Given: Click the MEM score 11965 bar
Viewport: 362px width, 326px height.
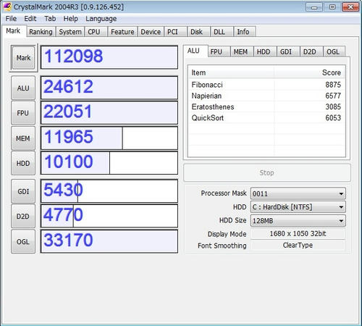Looking at the screenshot, I should pos(109,138).
